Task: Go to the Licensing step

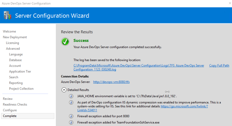Action: coord(12,43)
